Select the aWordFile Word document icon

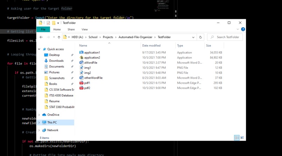(x=81, y=62)
